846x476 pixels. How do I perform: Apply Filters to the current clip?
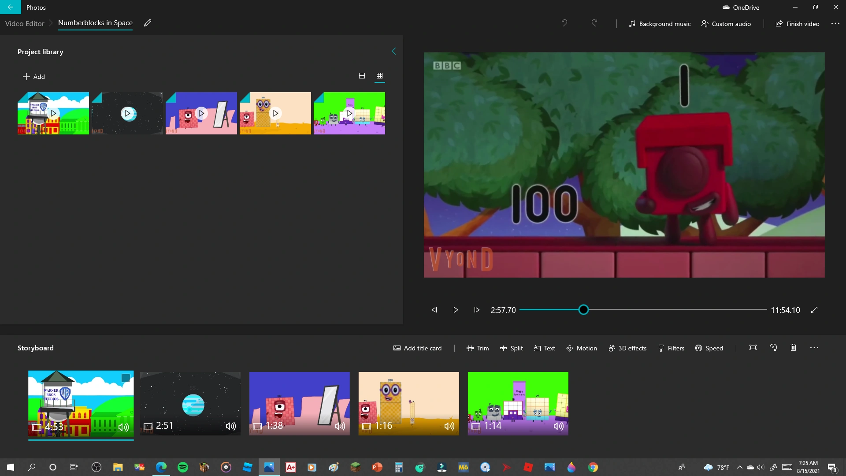tap(671, 348)
